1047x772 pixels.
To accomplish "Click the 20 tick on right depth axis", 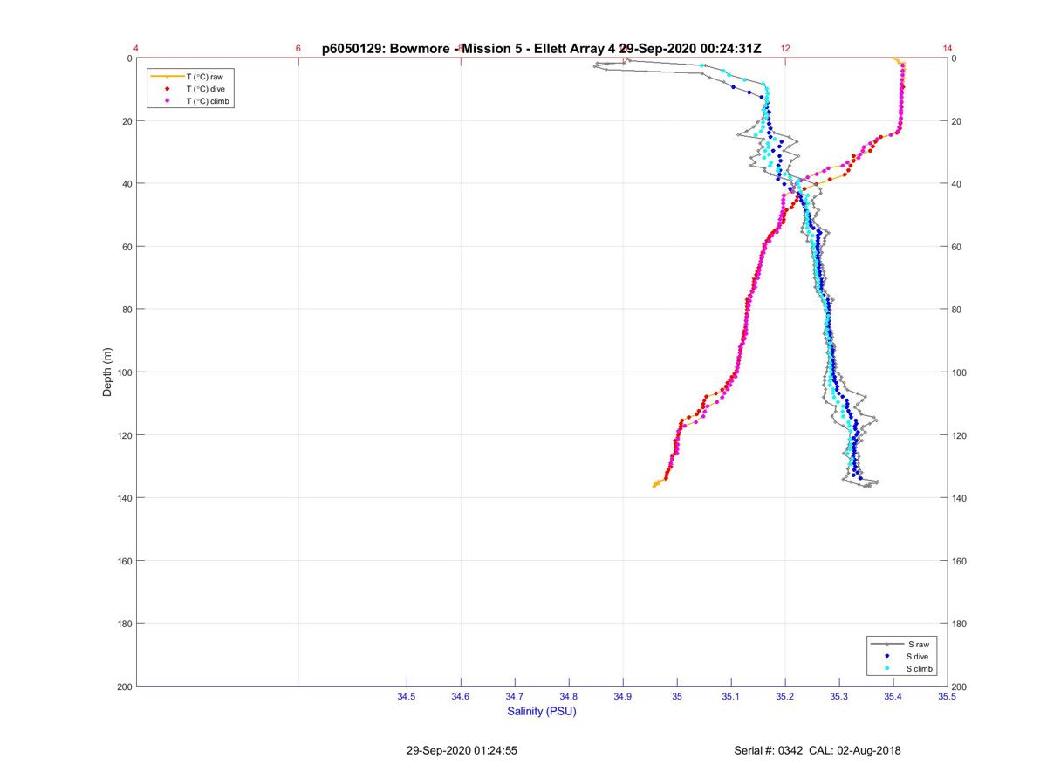I will (956, 121).
